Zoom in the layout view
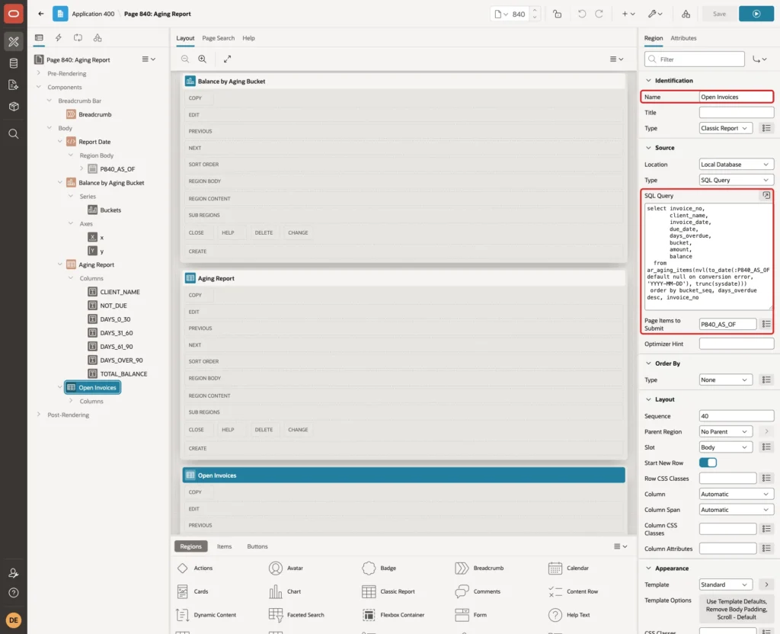Screen dimensions: 780x634 202,59
